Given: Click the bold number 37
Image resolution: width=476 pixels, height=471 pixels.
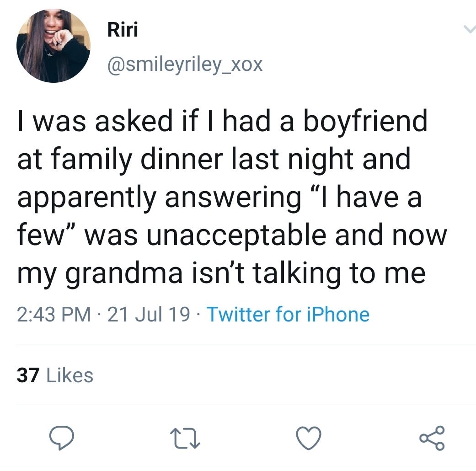Looking at the screenshot, I should [x=28, y=375].
